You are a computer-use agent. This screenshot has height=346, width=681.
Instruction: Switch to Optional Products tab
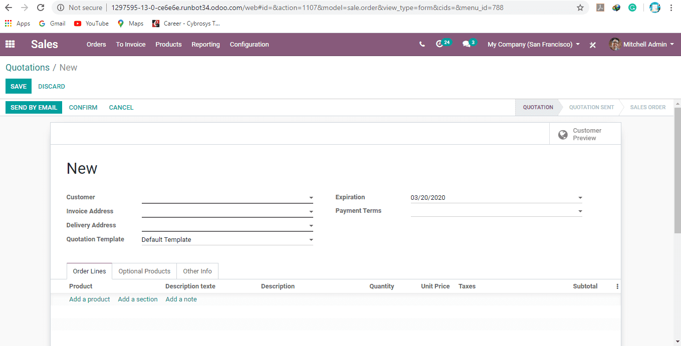[x=144, y=271]
